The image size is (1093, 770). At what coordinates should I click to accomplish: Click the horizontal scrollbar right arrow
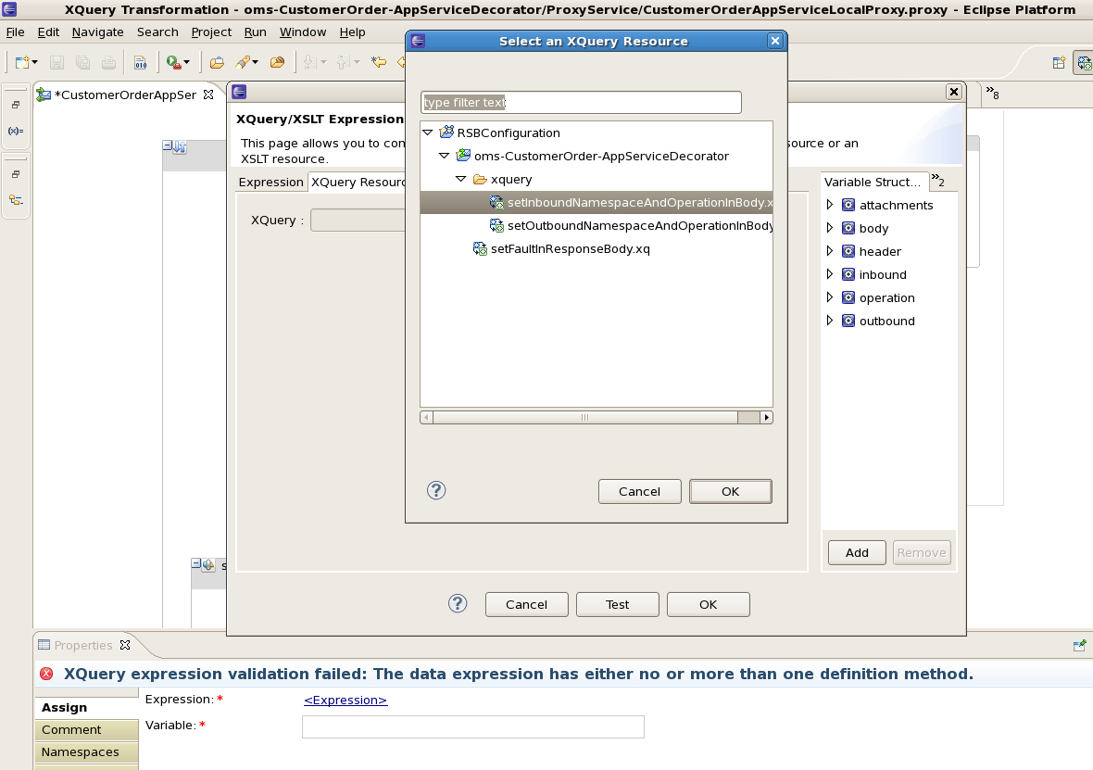(x=767, y=417)
